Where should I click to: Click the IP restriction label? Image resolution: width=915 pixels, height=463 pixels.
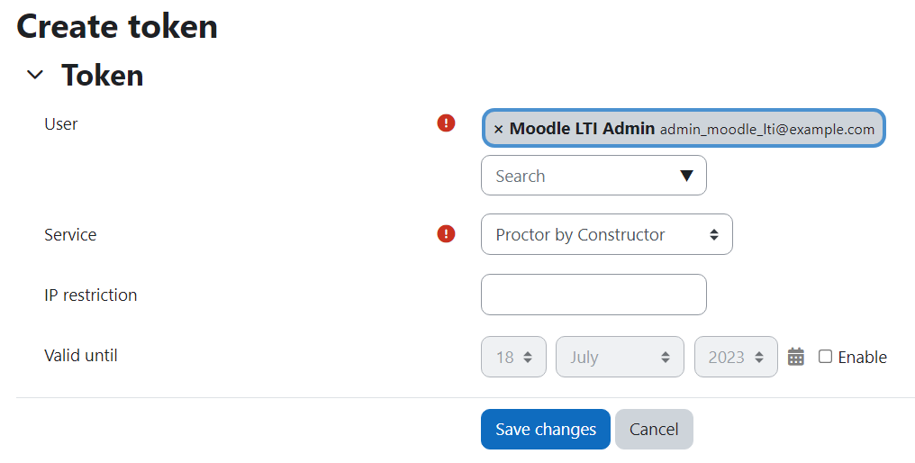tap(90, 295)
